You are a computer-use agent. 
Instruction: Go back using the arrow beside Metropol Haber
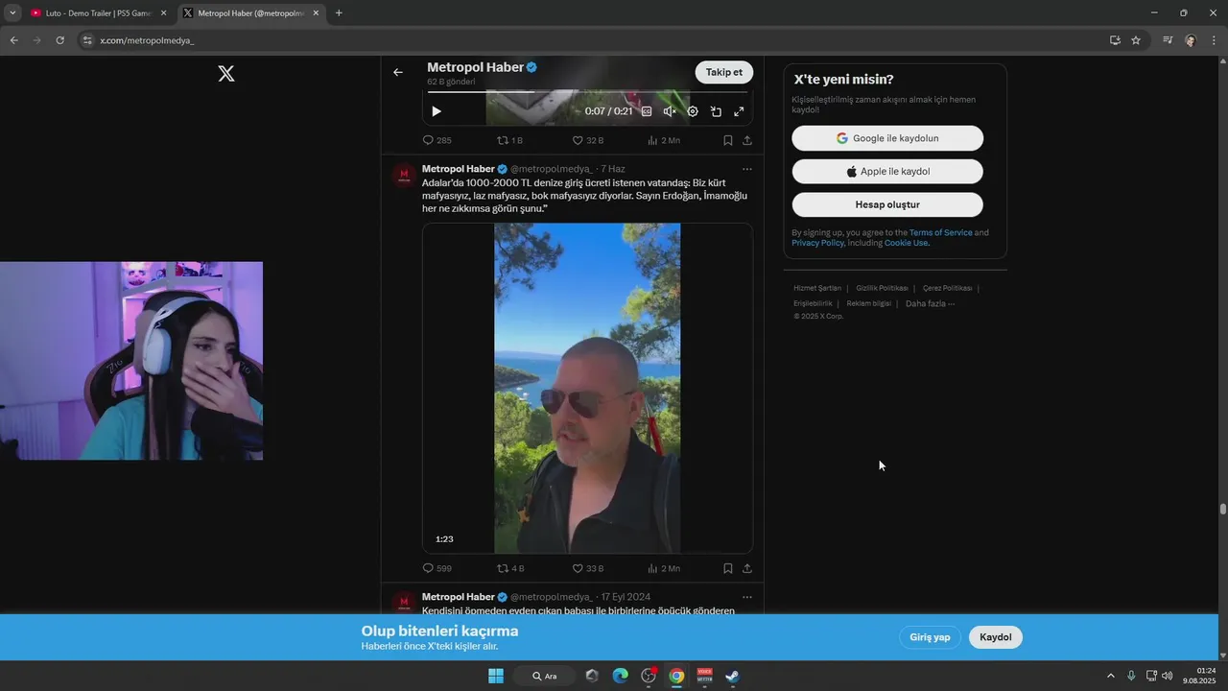(398, 72)
